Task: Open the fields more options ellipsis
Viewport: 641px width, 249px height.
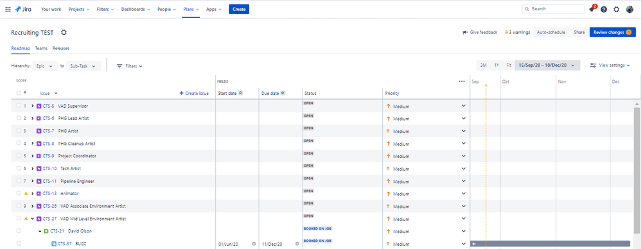Action: 462,82
